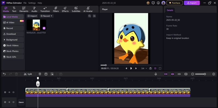The image size is (218, 108).
Task: Toggle the purple magnetic snap icon
Action: tap(172, 74)
